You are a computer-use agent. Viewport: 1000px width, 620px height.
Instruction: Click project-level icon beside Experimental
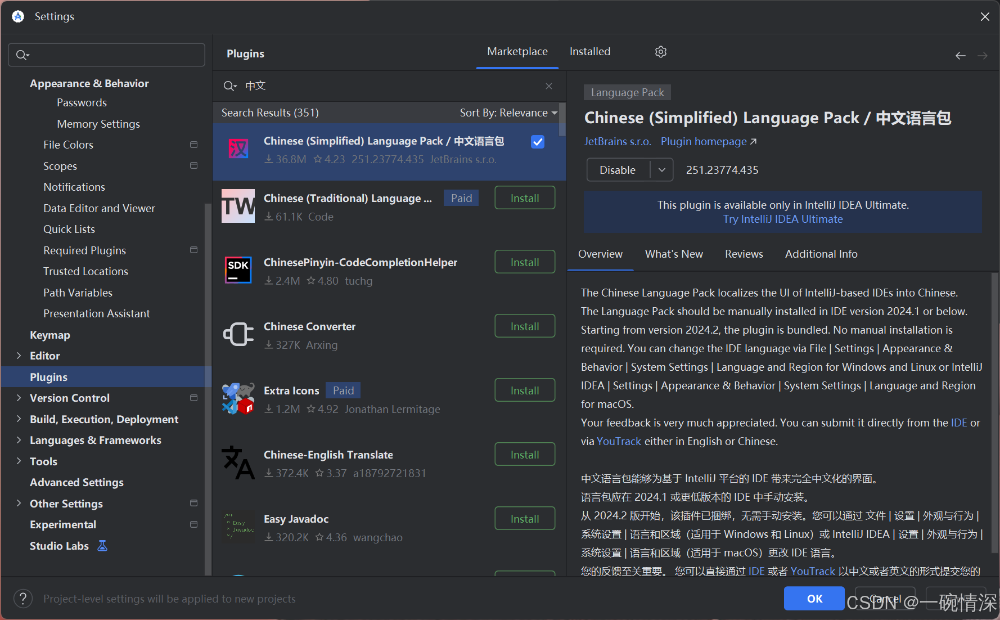194,524
